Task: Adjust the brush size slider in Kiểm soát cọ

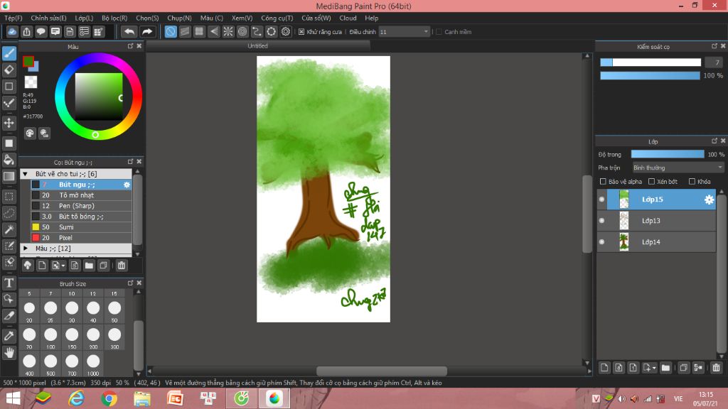Action: pyautogui.click(x=650, y=62)
